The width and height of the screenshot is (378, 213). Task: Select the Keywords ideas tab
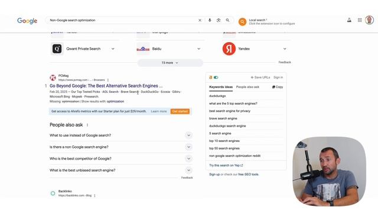(221, 87)
